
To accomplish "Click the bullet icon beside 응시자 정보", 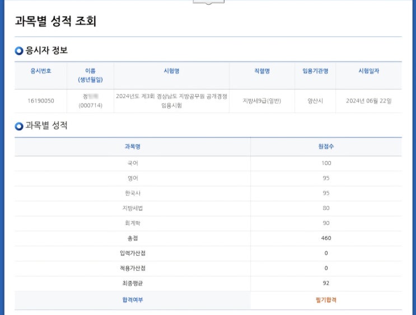I will click(x=19, y=51).
